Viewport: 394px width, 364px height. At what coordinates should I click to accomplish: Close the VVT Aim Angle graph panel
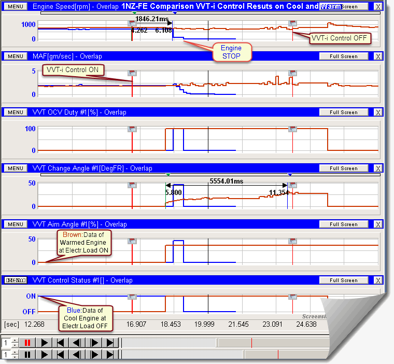click(377, 225)
